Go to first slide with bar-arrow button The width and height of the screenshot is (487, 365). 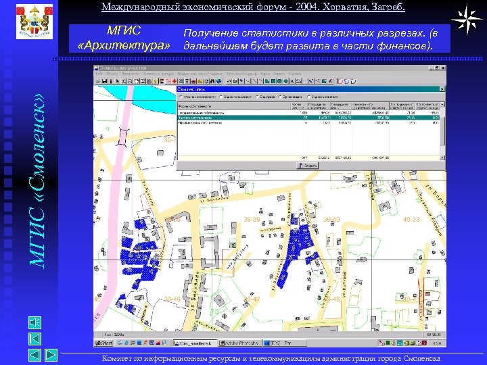pos(34,339)
